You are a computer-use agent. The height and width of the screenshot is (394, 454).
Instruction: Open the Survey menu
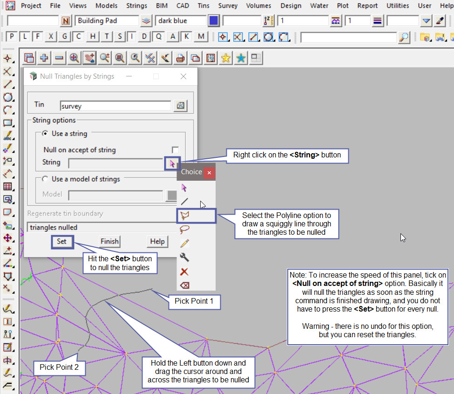pos(228,6)
